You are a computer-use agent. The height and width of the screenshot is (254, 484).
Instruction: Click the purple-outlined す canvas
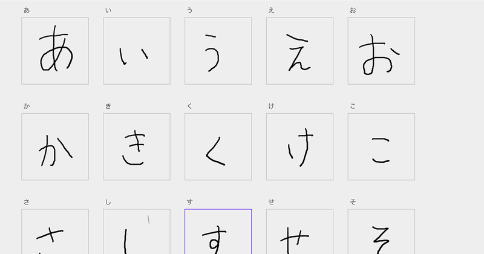point(218,233)
